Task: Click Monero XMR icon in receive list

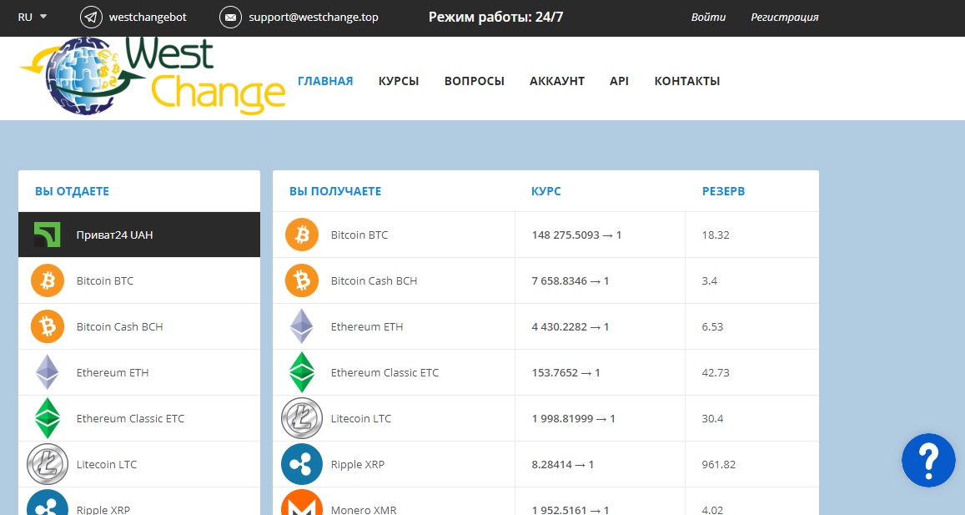Action: point(302,503)
